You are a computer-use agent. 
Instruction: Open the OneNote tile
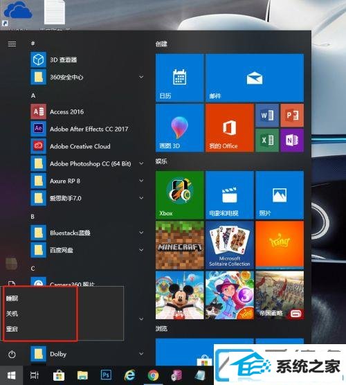pyautogui.click(x=292, y=140)
